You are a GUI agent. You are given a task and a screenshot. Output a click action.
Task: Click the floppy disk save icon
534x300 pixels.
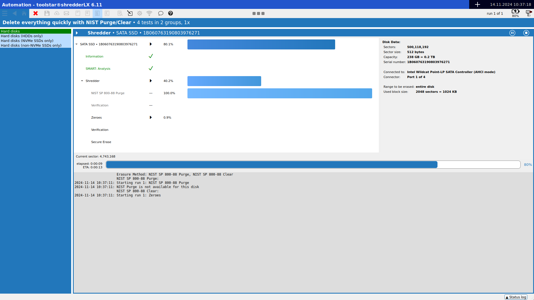[47, 13]
